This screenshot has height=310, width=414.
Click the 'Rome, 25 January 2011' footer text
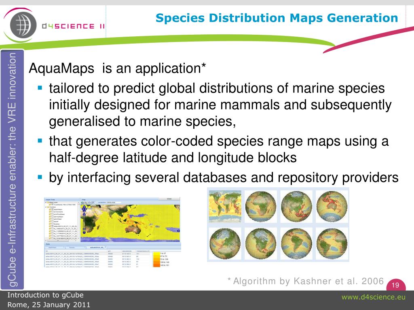[49, 305]
